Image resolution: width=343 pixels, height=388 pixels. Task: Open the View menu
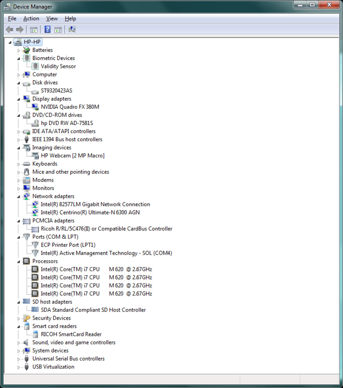[x=52, y=19]
